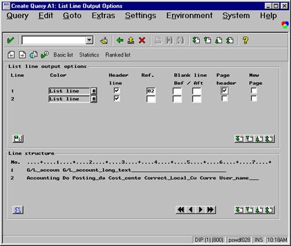
Task: Open the Extras menu
Action: tap(103, 16)
